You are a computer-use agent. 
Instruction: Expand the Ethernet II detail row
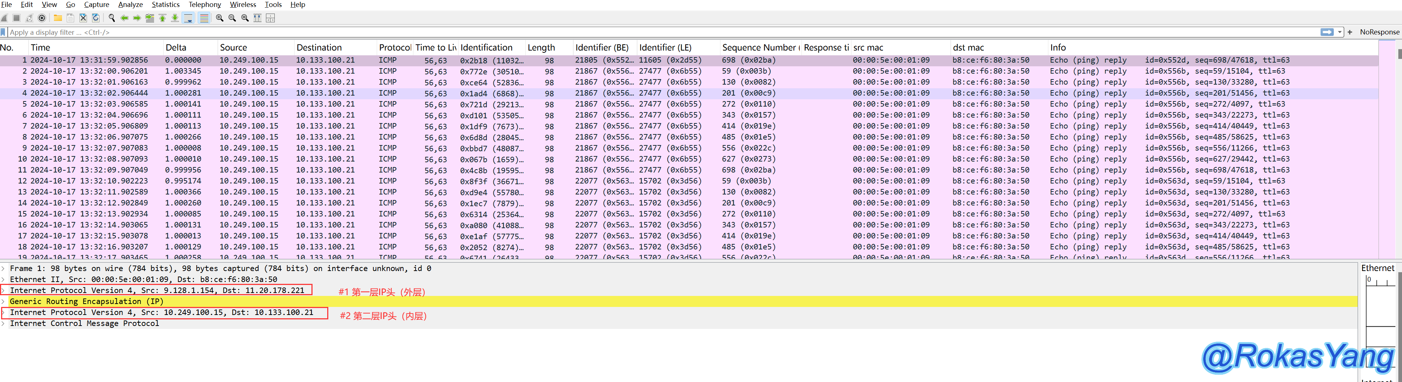[3, 280]
